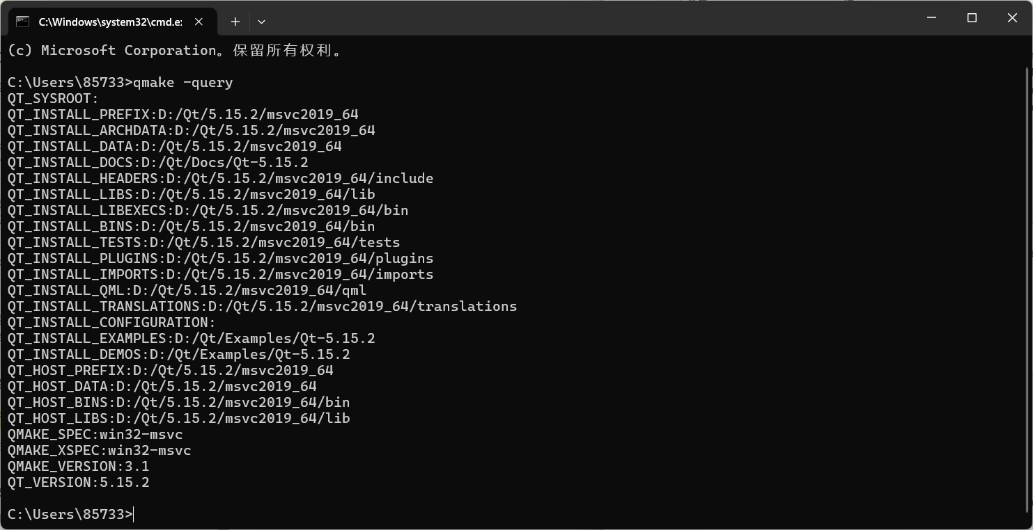Click the QT_VERSION:5.15.2 line
The image size is (1033, 530).
click(79, 482)
